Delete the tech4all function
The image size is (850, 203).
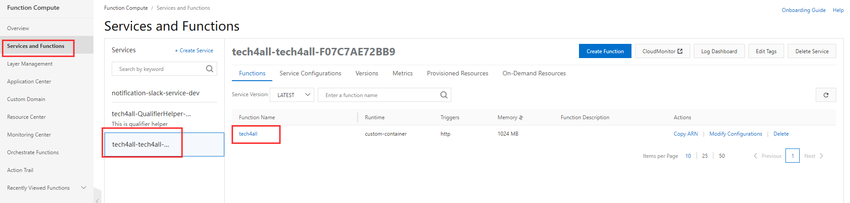pos(781,134)
